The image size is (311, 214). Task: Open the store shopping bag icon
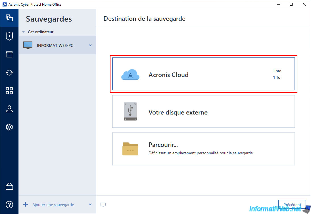(x=9, y=186)
